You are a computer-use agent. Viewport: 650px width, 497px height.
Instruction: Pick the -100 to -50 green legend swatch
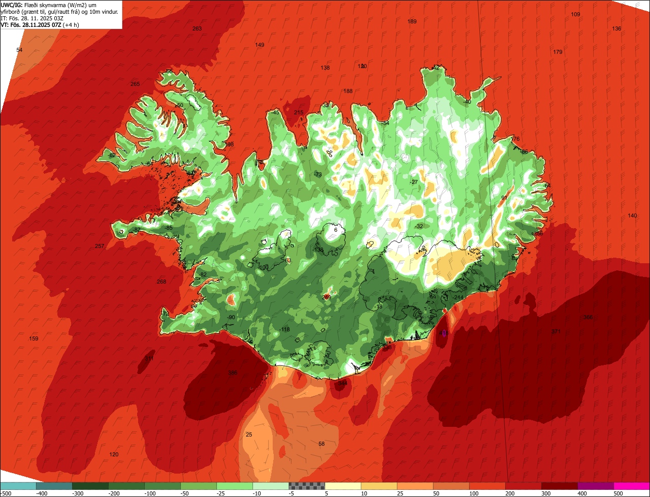click(x=162, y=486)
